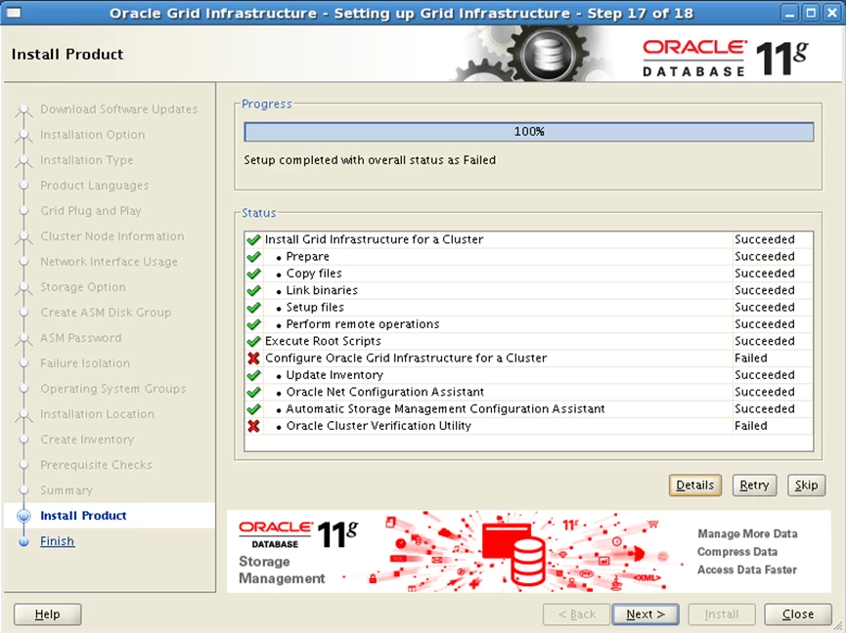Select the Update Inventory row
846x633 pixels.
coord(529,375)
